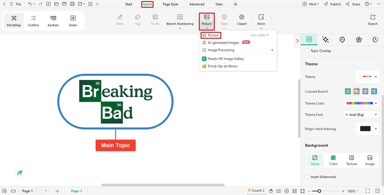The width and height of the screenshot is (384, 195).
Task: Open the history clock panel tab
Action: [x=376, y=40]
